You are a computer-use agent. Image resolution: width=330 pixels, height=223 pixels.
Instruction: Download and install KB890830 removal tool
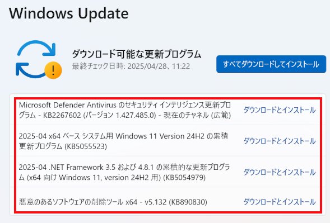click(280, 202)
